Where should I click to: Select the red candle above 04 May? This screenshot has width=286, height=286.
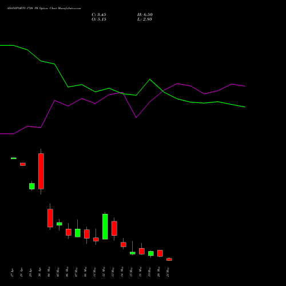pyautogui.click(x=50, y=218)
